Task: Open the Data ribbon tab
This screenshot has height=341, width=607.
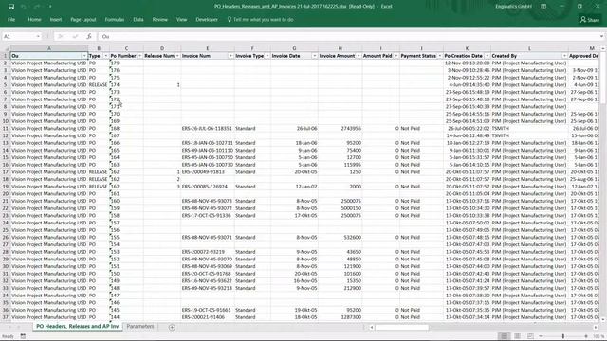Action: point(138,19)
